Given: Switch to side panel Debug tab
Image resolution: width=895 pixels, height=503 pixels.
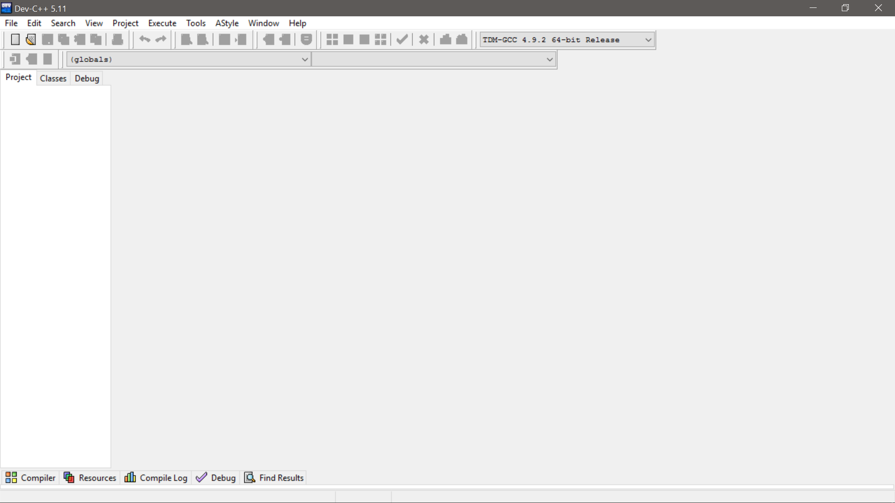Looking at the screenshot, I should [87, 78].
